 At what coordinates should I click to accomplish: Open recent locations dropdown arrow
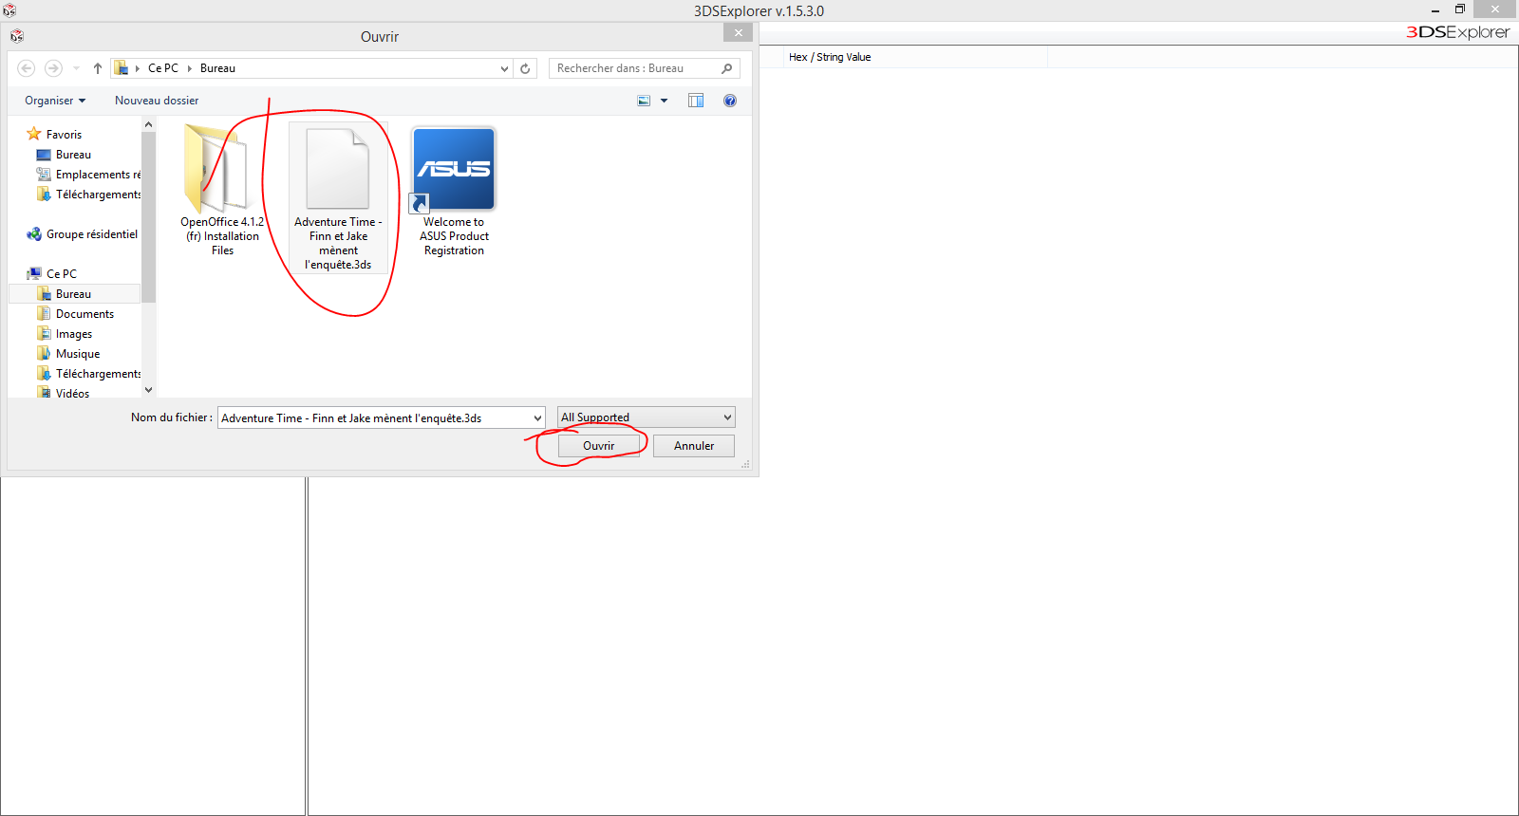(77, 68)
